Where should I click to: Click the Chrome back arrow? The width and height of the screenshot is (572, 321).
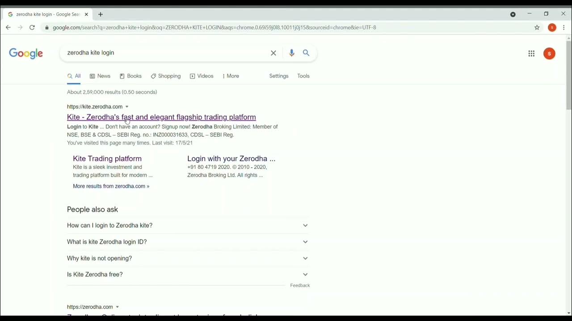pyautogui.click(x=8, y=27)
